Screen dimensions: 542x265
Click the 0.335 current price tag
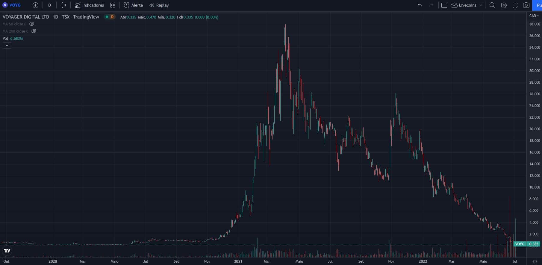tap(534, 244)
